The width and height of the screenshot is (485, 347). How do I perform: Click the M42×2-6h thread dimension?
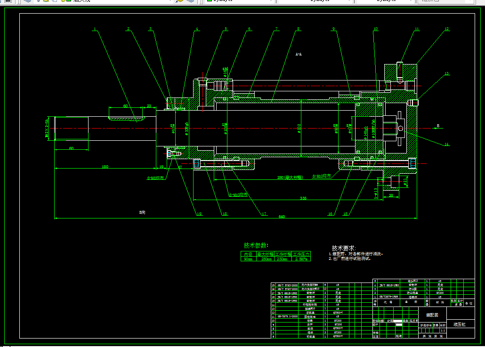[47, 128]
